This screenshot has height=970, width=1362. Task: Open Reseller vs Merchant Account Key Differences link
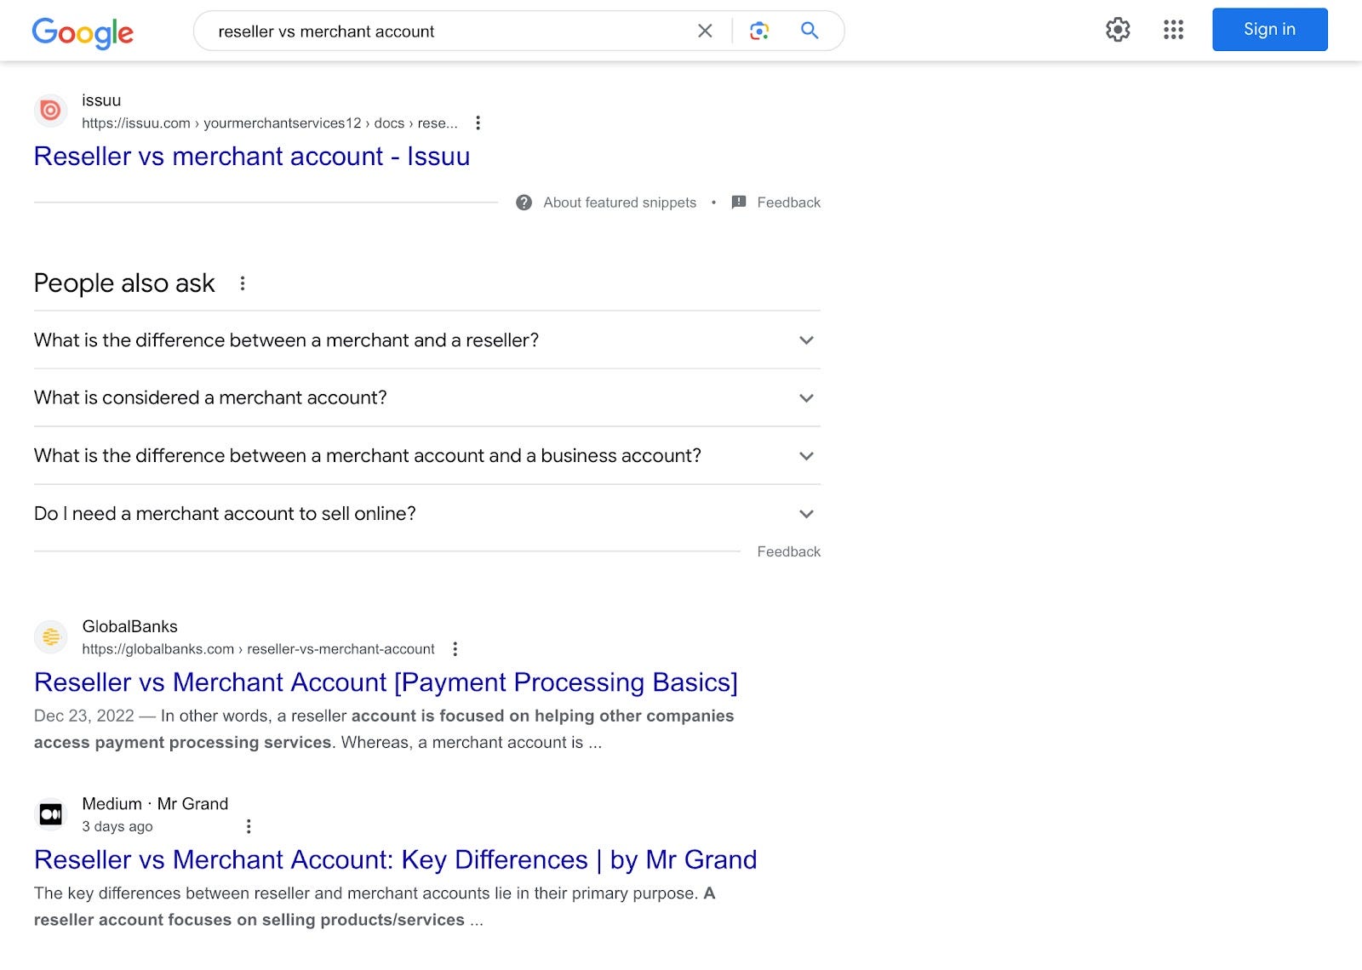395,860
